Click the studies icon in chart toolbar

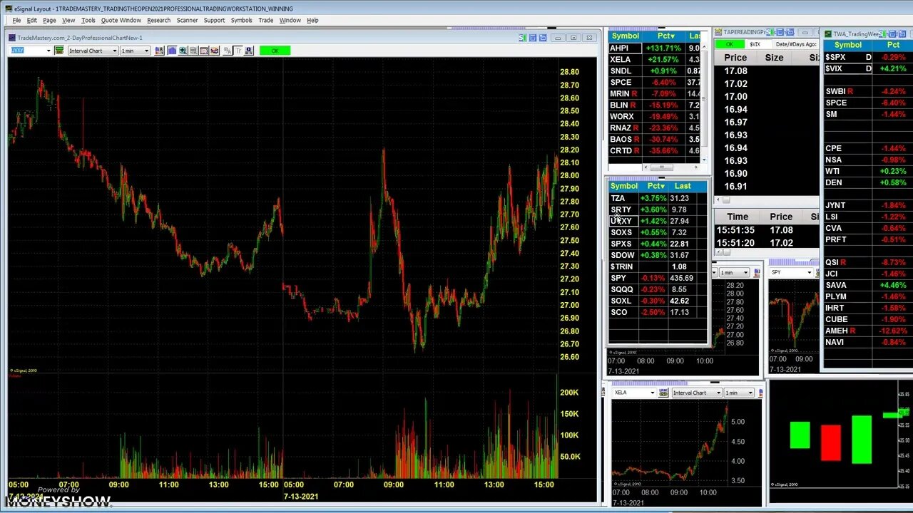[x=215, y=51]
